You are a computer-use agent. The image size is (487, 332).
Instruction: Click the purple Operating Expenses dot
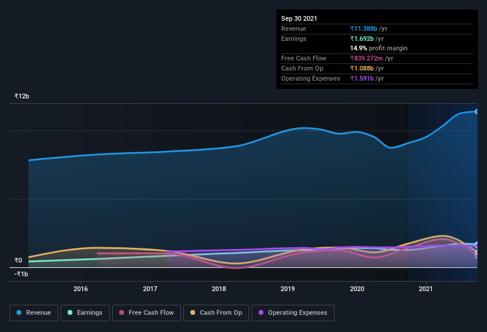pos(261,312)
